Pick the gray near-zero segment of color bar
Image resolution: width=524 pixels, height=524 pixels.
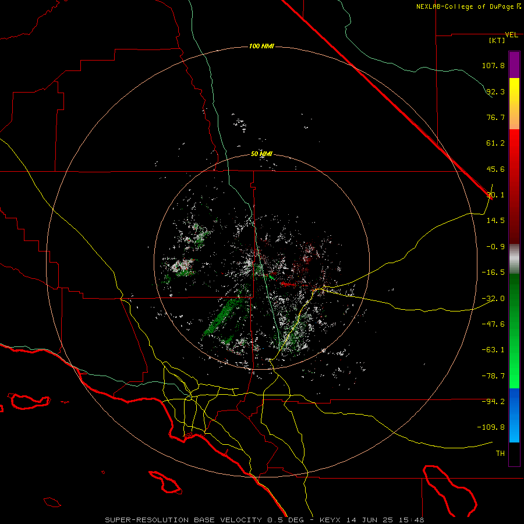tap(514, 259)
